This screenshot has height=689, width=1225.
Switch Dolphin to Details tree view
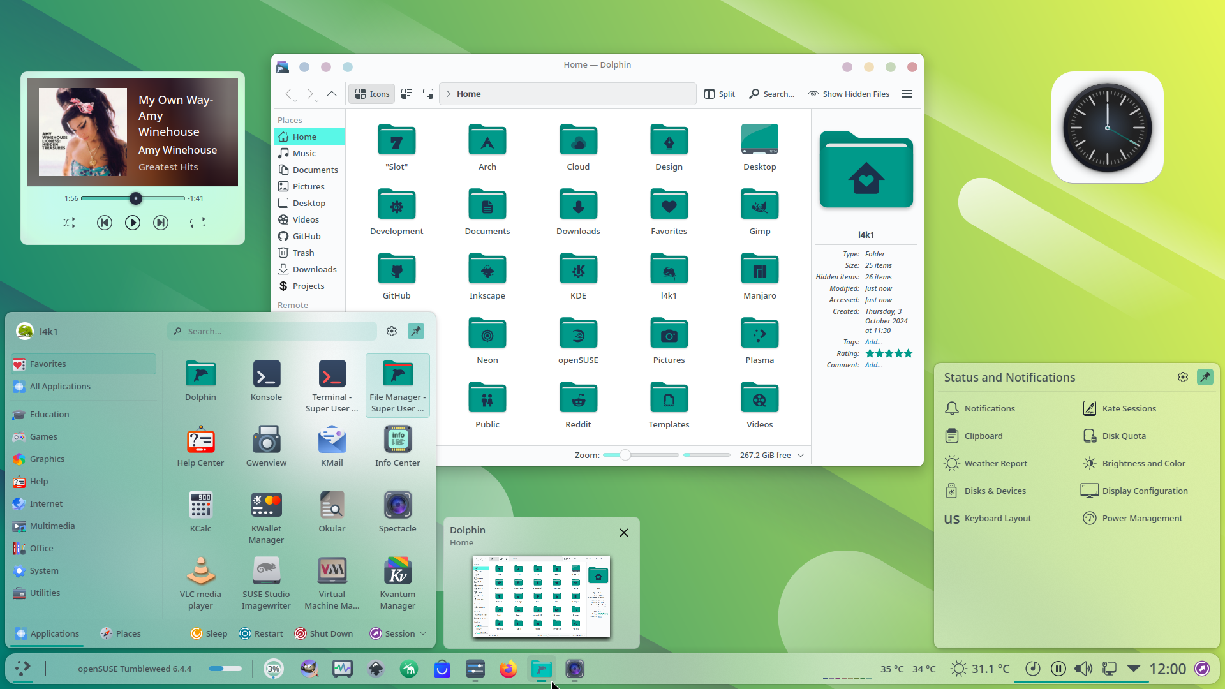click(428, 94)
